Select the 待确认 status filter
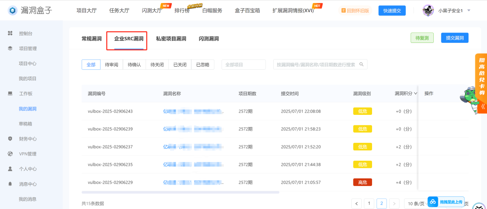Image resolution: width=487 pixels, height=209 pixels. point(134,65)
